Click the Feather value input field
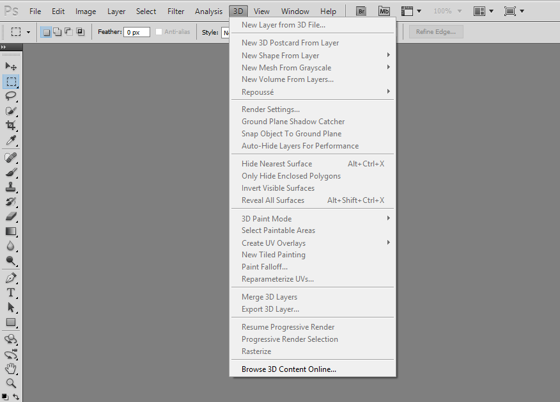 (x=137, y=32)
